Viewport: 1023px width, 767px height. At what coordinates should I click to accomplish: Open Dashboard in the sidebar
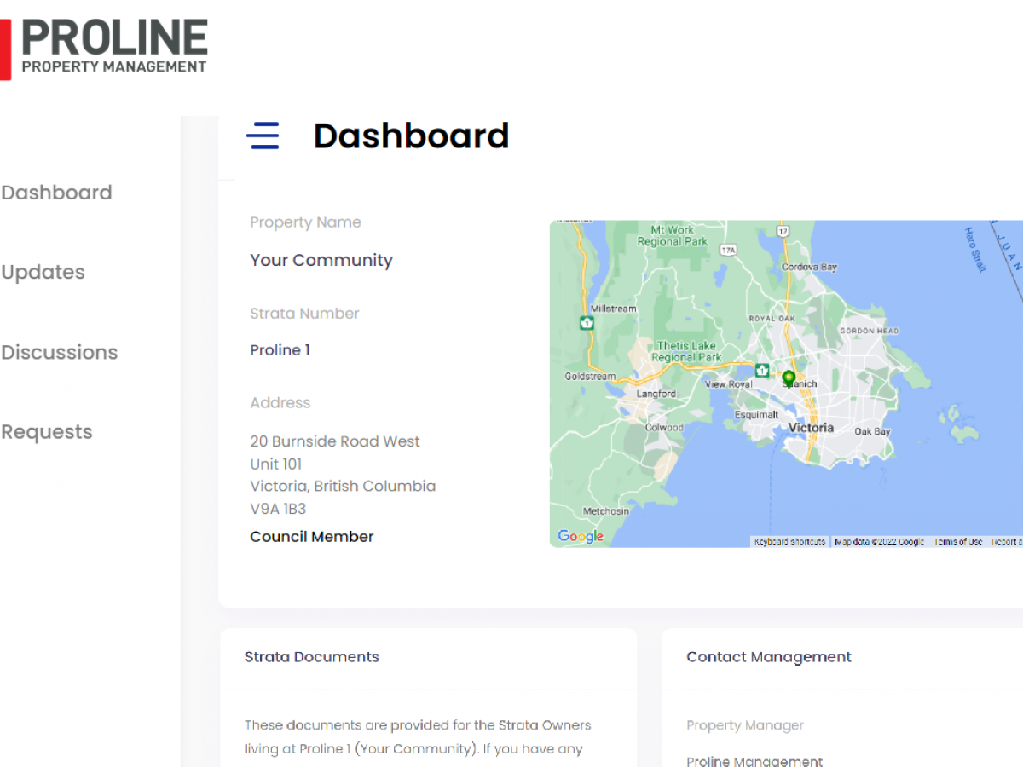point(56,193)
